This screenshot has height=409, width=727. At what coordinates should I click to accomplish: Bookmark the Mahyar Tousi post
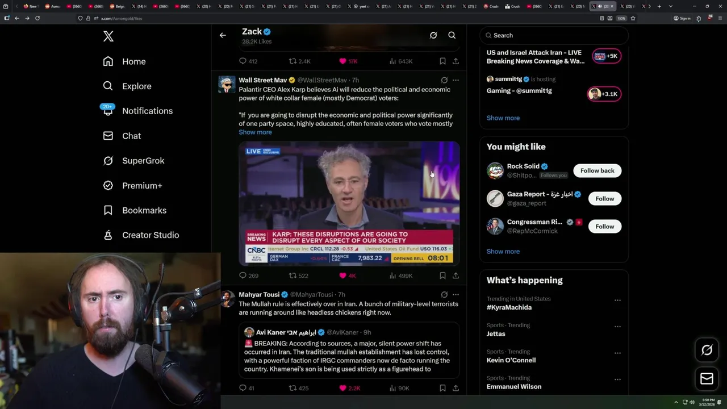pyautogui.click(x=442, y=388)
